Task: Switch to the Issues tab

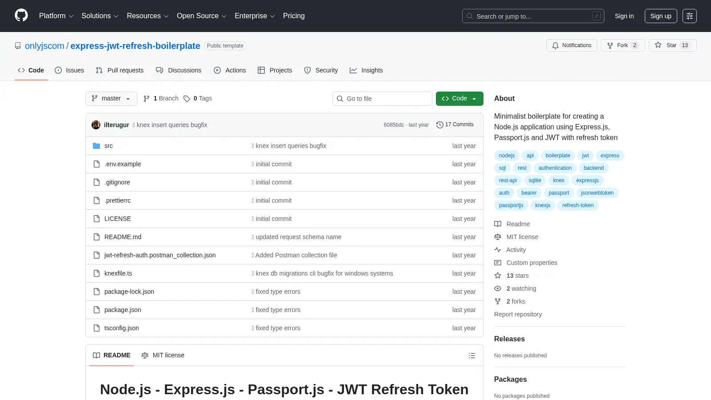Action: click(69, 70)
